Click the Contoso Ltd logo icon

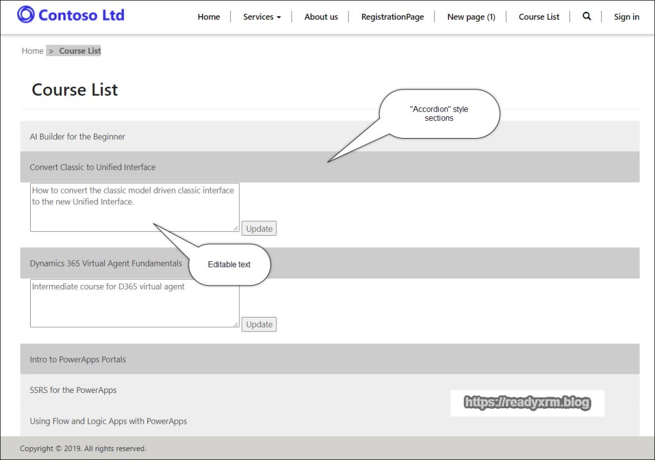(x=26, y=15)
